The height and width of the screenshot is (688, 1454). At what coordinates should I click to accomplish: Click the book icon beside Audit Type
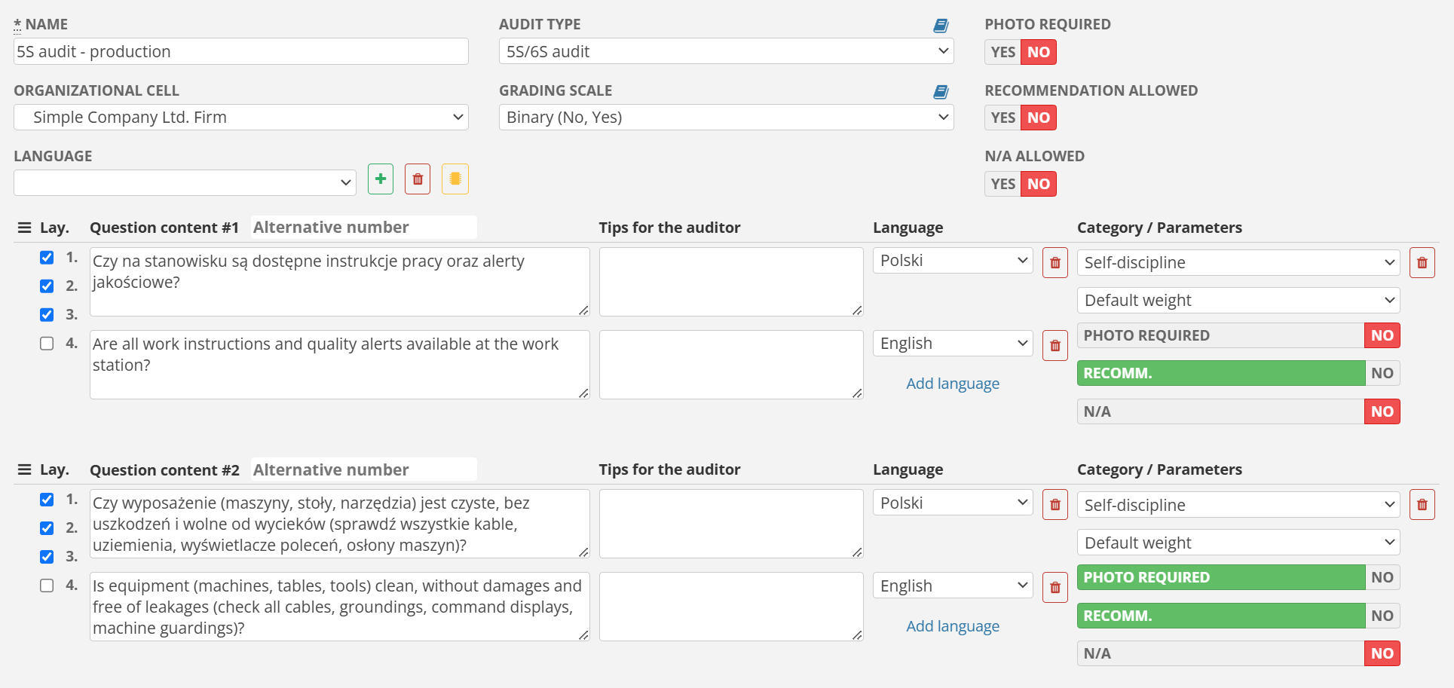click(940, 26)
